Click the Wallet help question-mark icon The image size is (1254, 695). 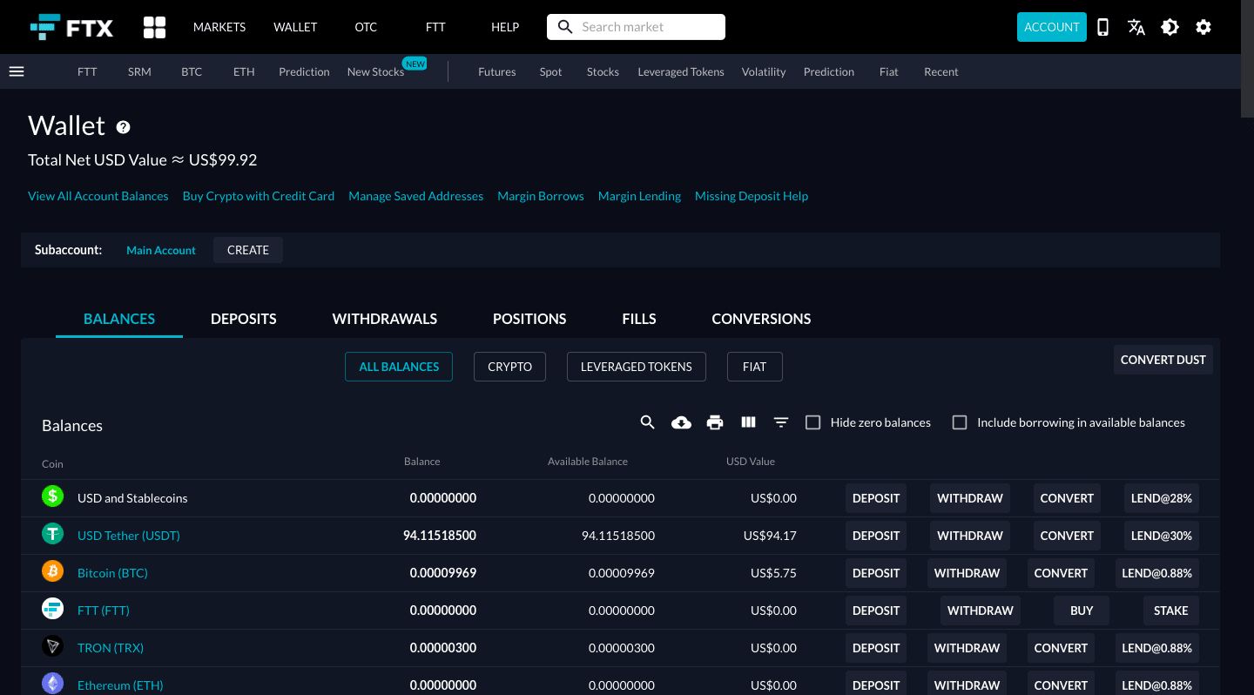coord(124,127)
